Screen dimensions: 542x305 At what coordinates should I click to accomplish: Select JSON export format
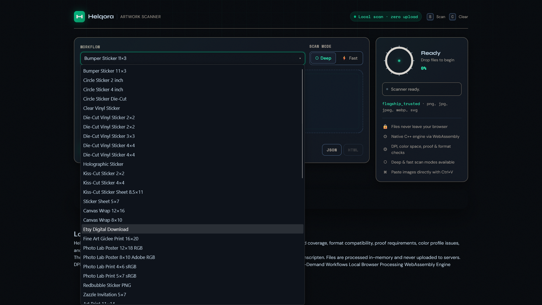pyautogui.click(x=332, y=150)
